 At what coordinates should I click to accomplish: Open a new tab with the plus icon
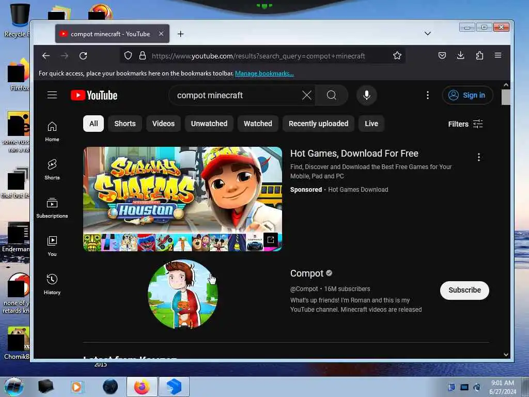180,34
